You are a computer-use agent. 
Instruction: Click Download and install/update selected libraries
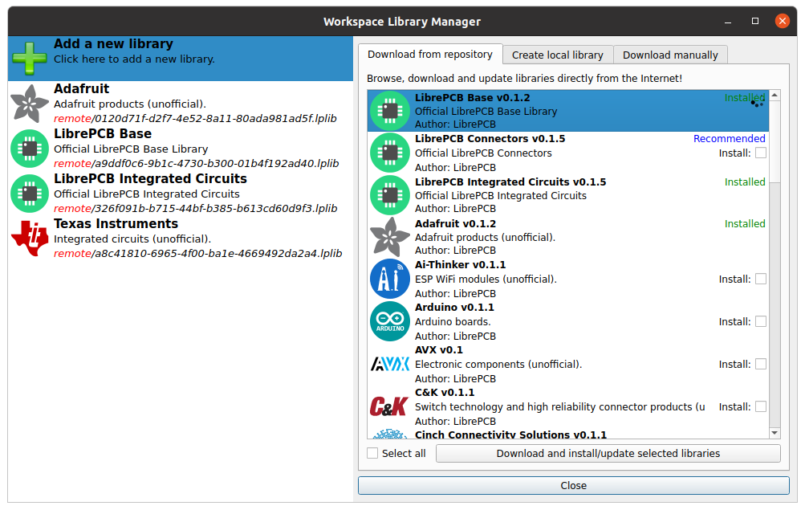tap(608, 454)
